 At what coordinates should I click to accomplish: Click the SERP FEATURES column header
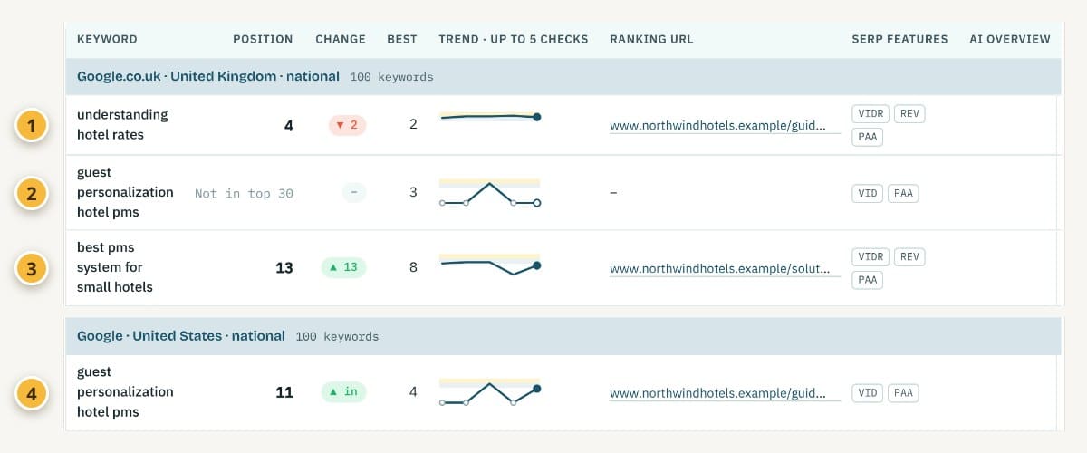pyautogui.click(x=899, y=39)
